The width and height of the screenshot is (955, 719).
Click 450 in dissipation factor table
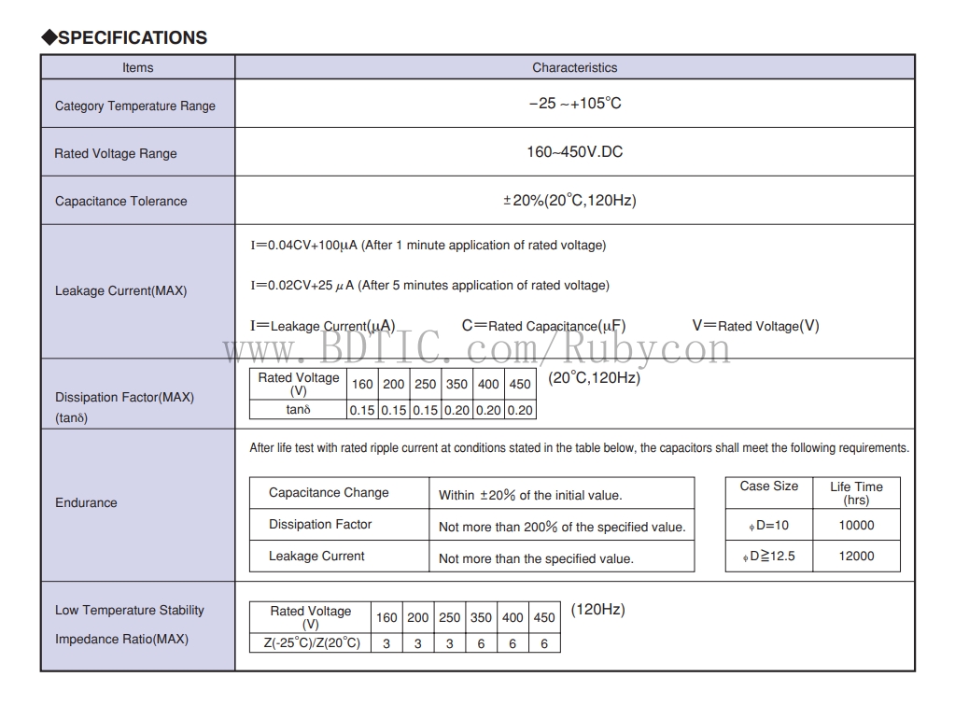(520, 385)
